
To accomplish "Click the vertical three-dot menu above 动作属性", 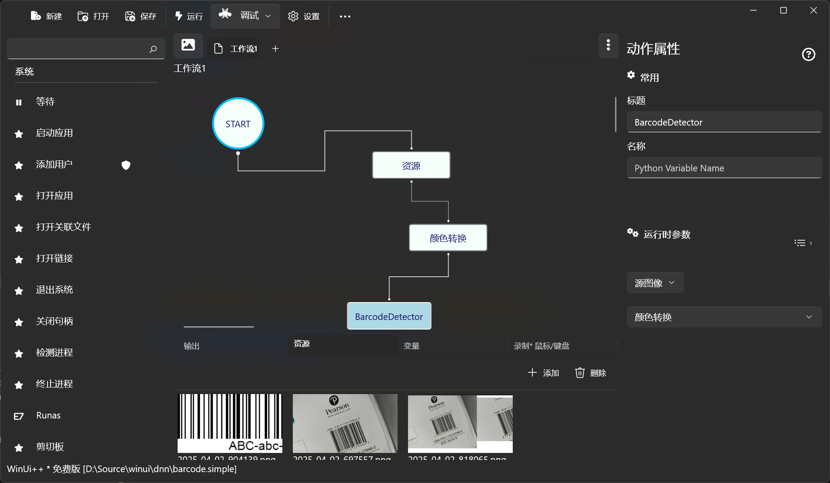I will [x=608, y=46].
